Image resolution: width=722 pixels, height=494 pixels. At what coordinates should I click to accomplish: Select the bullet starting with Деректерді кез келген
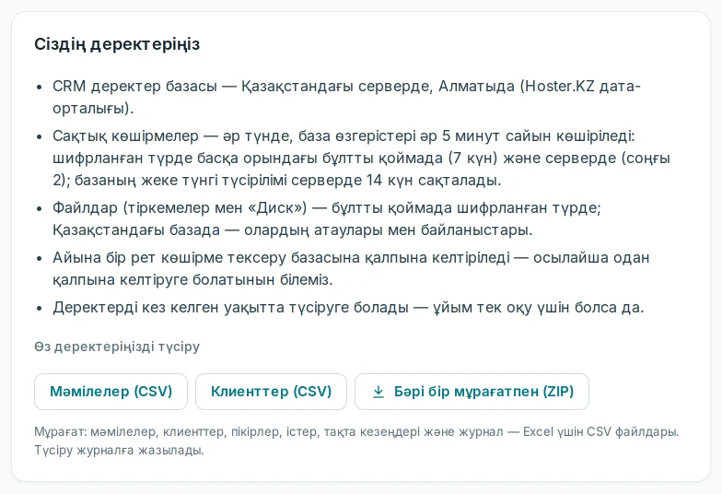[x=348, y=308]
